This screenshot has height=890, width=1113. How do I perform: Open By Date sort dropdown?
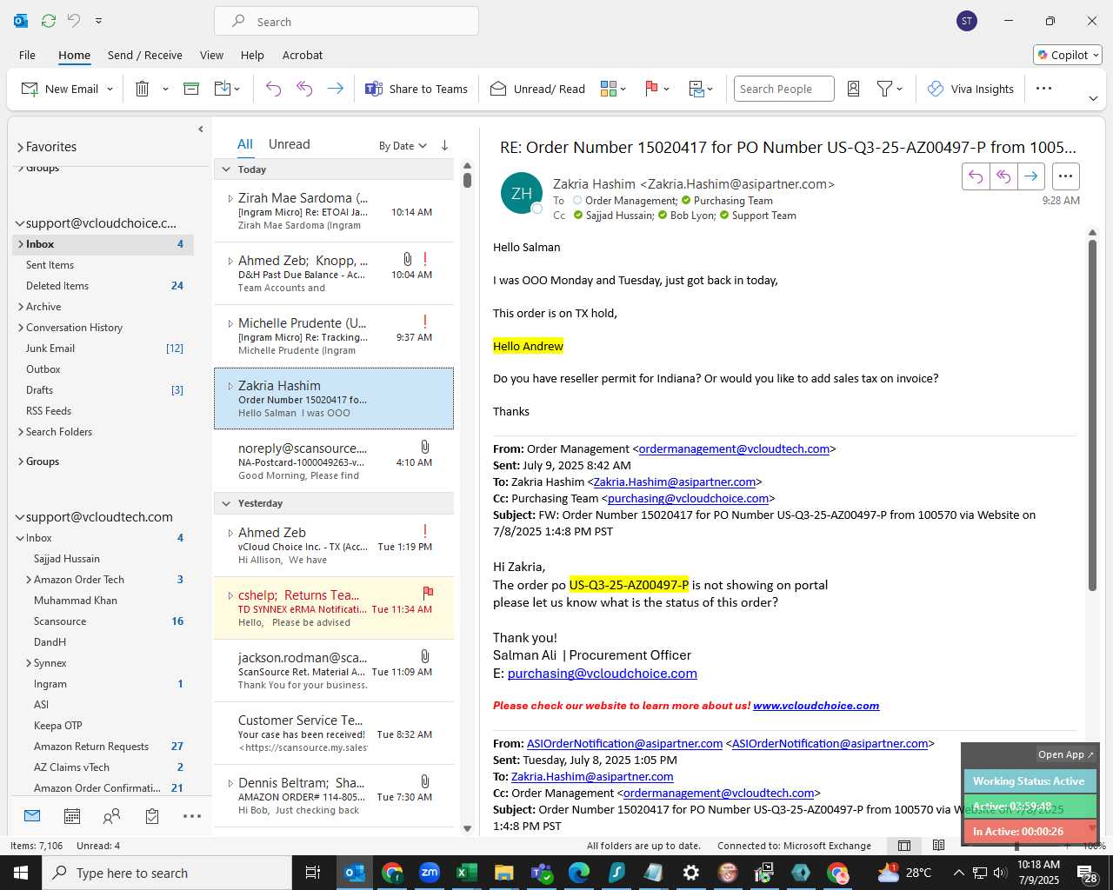(403, 145)
